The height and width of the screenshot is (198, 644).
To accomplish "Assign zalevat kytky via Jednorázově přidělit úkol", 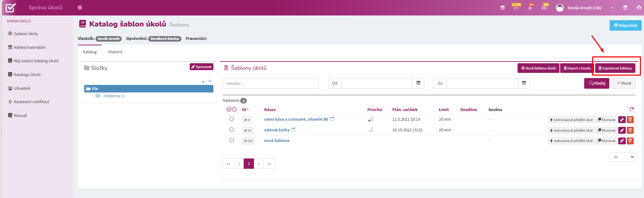I will pos(571,130).
